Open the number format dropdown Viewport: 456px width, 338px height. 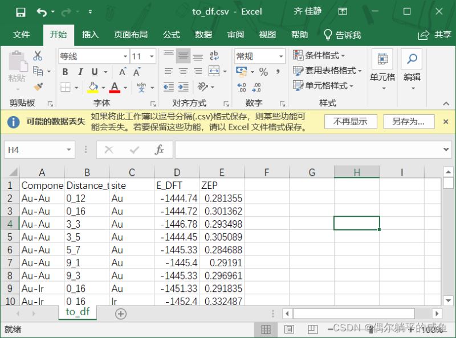(x=280, y=56)
